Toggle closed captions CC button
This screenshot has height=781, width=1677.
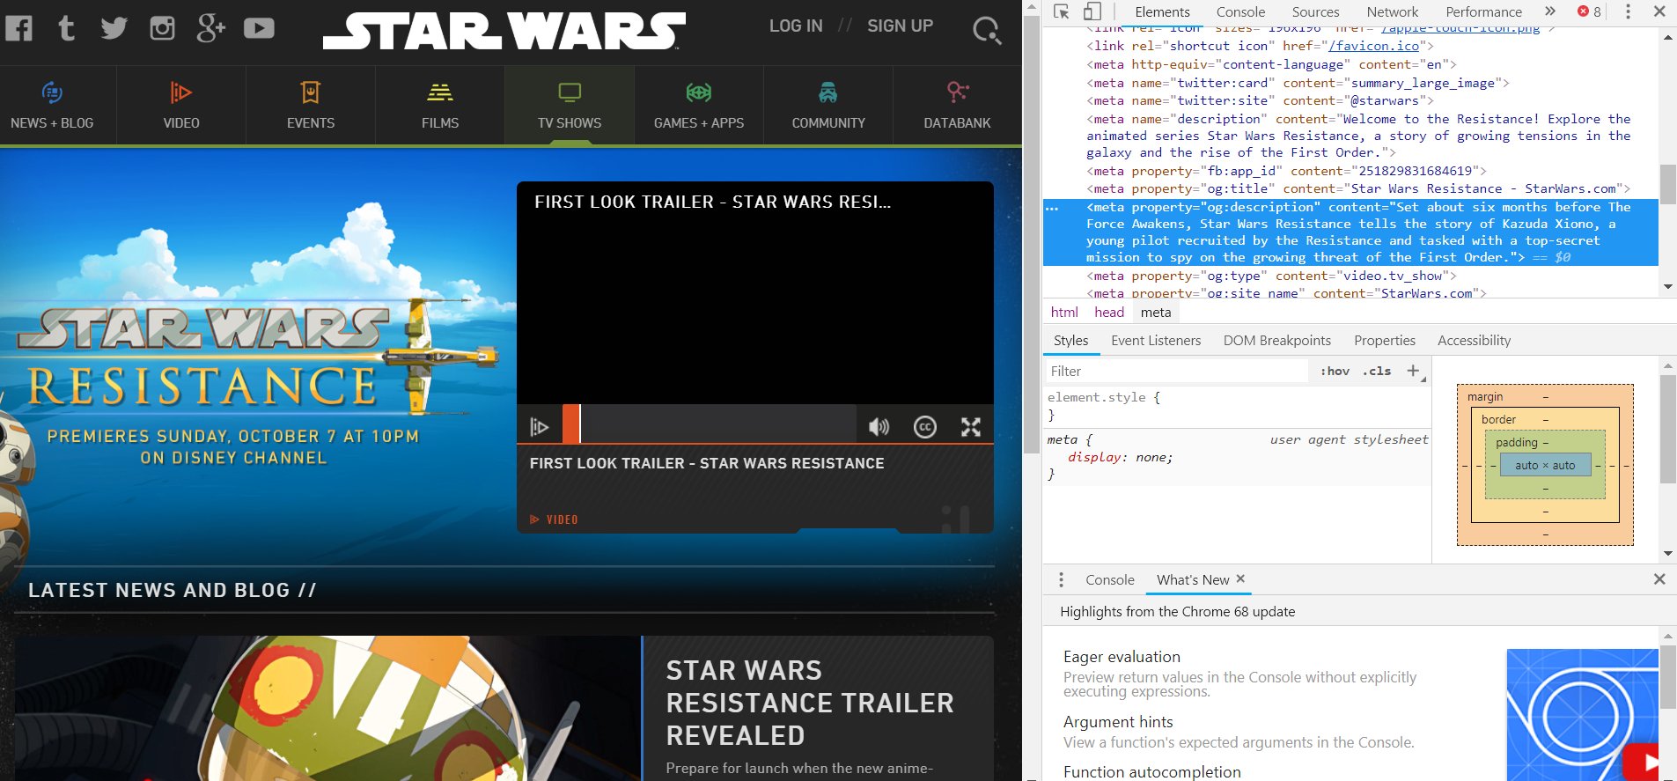(x=924, y=427)
